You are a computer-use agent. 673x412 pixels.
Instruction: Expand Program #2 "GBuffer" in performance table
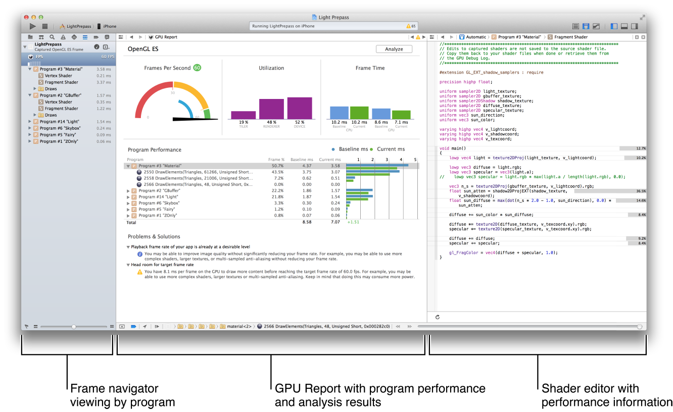click(128, 191)
